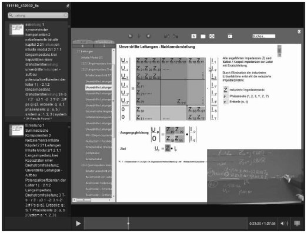Click the four-arrows expand slide icon

click(x=212, y=36)
